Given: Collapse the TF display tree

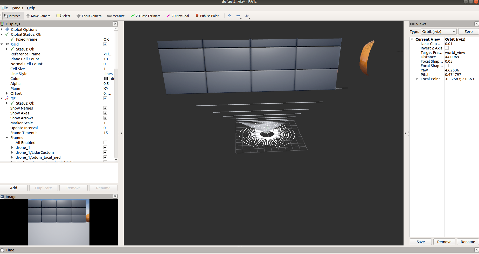Looking at the screenshot, I should 2,98.
